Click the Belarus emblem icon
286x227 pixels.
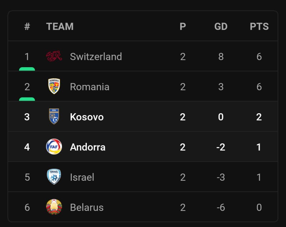(54, 207)
